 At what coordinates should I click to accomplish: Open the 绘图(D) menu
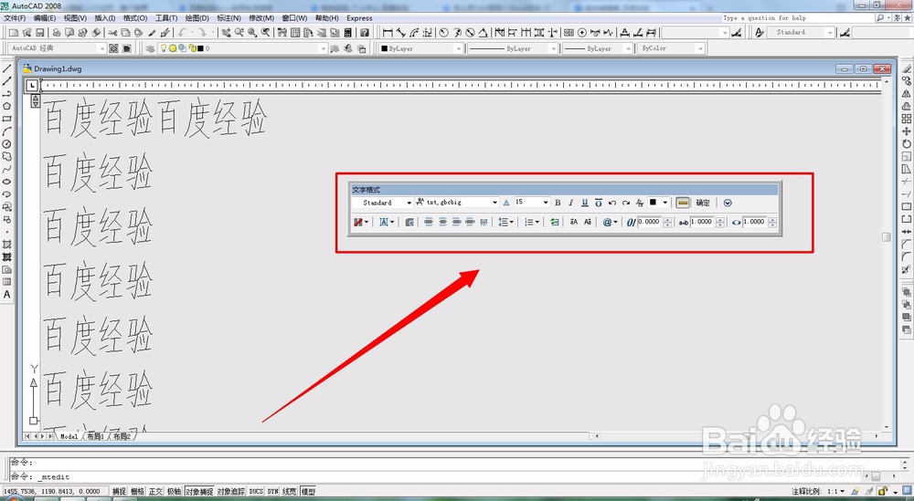tap(197, 18)
